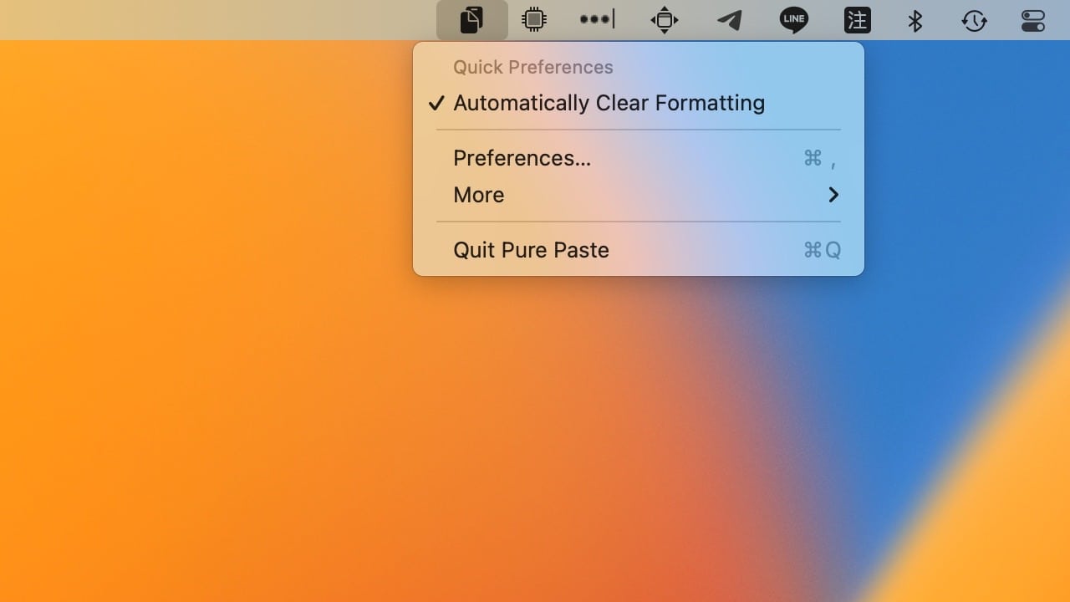Screen dimensions: 1070x602
Task: Open Preferences… from the menu
Action: pos(639,158)
